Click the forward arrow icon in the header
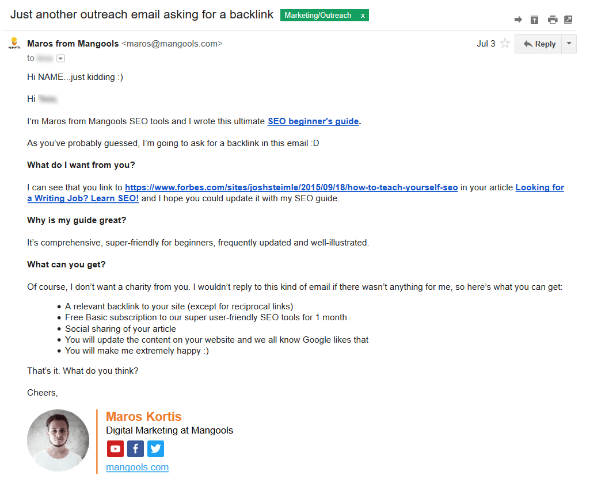Image resolution: width=590 pixels, height=483 pixels. point(518,20)
